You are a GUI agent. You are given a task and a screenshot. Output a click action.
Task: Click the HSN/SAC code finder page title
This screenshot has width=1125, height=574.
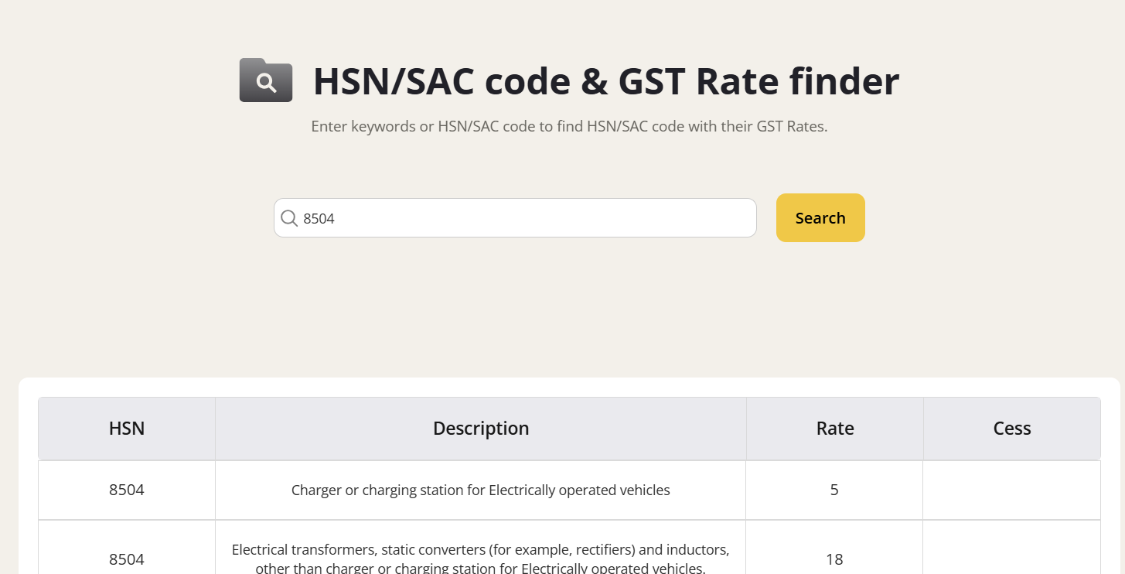click(x=605, y=81)
